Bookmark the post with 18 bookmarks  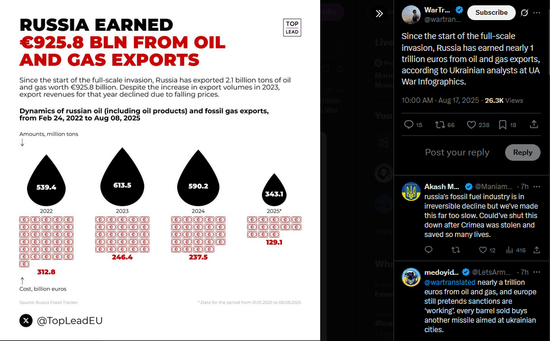(x=507, y=125)
